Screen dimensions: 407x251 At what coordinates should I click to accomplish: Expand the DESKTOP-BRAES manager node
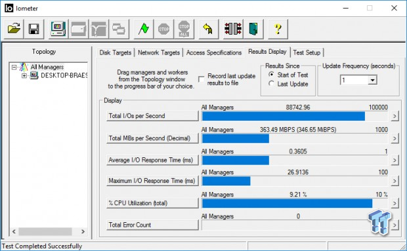24,75
